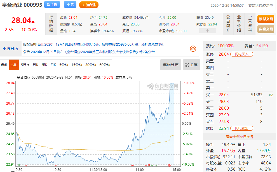Select the 60分钟 chart interval
This screenshot has width=277, height=172.
tap(105, 65)
